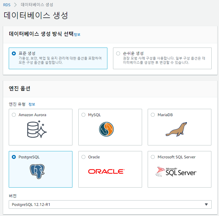
Task: Open 정보 link beside 엔진 유형
Action: (32, 104)
